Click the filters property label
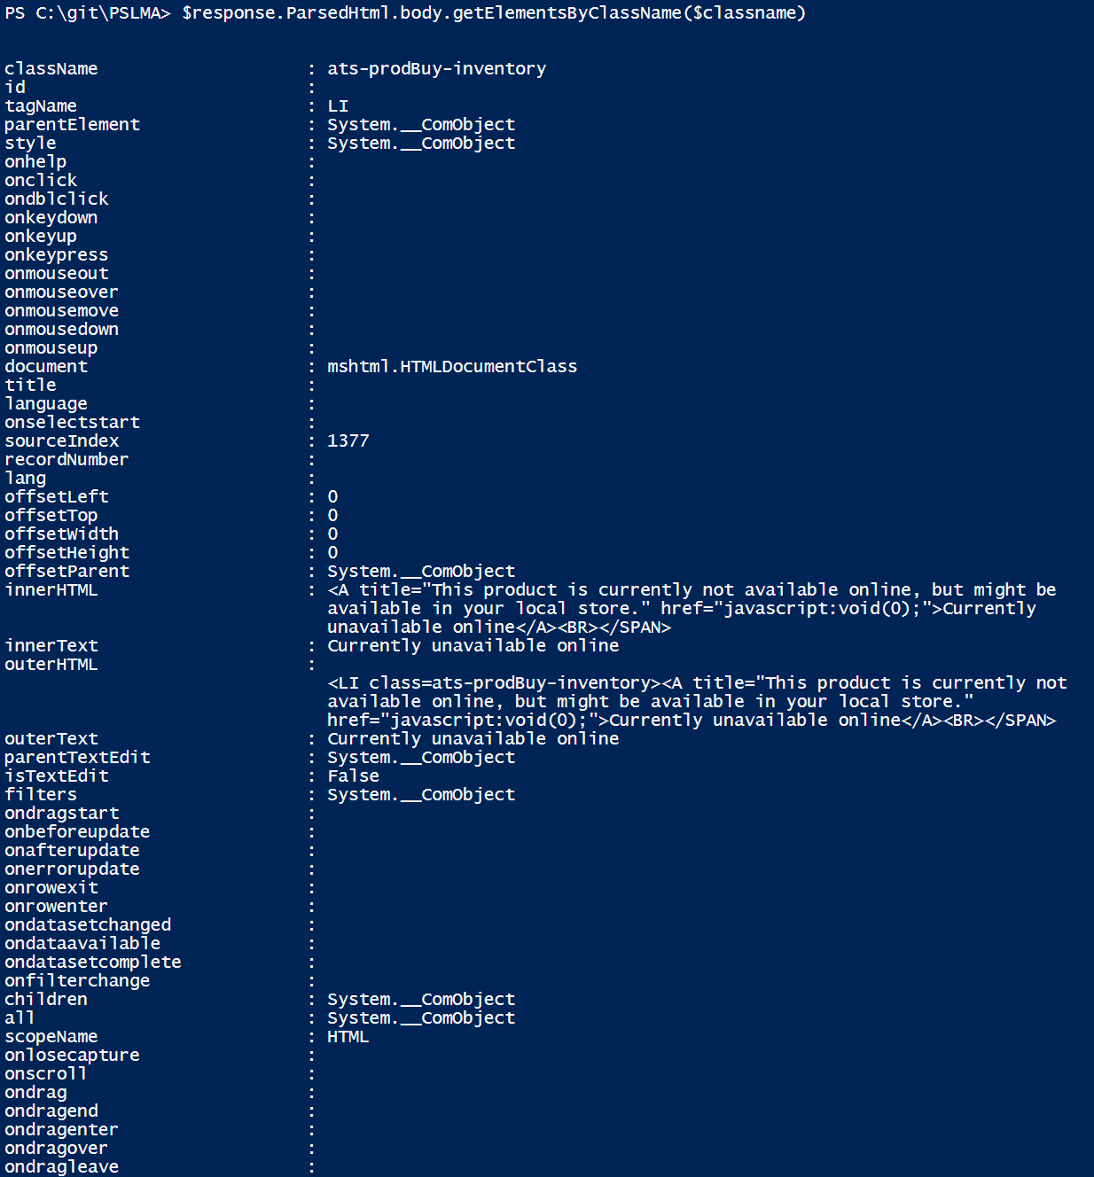This screenshot has width=1094, height=1177. coord(41,795)
